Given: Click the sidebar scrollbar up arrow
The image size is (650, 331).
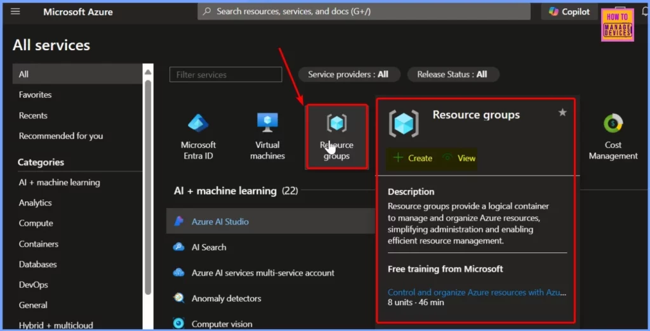Looking at the screenshot, I should [148, 72].
